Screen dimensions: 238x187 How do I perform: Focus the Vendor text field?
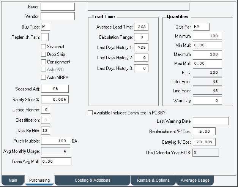tap(57, 16)
